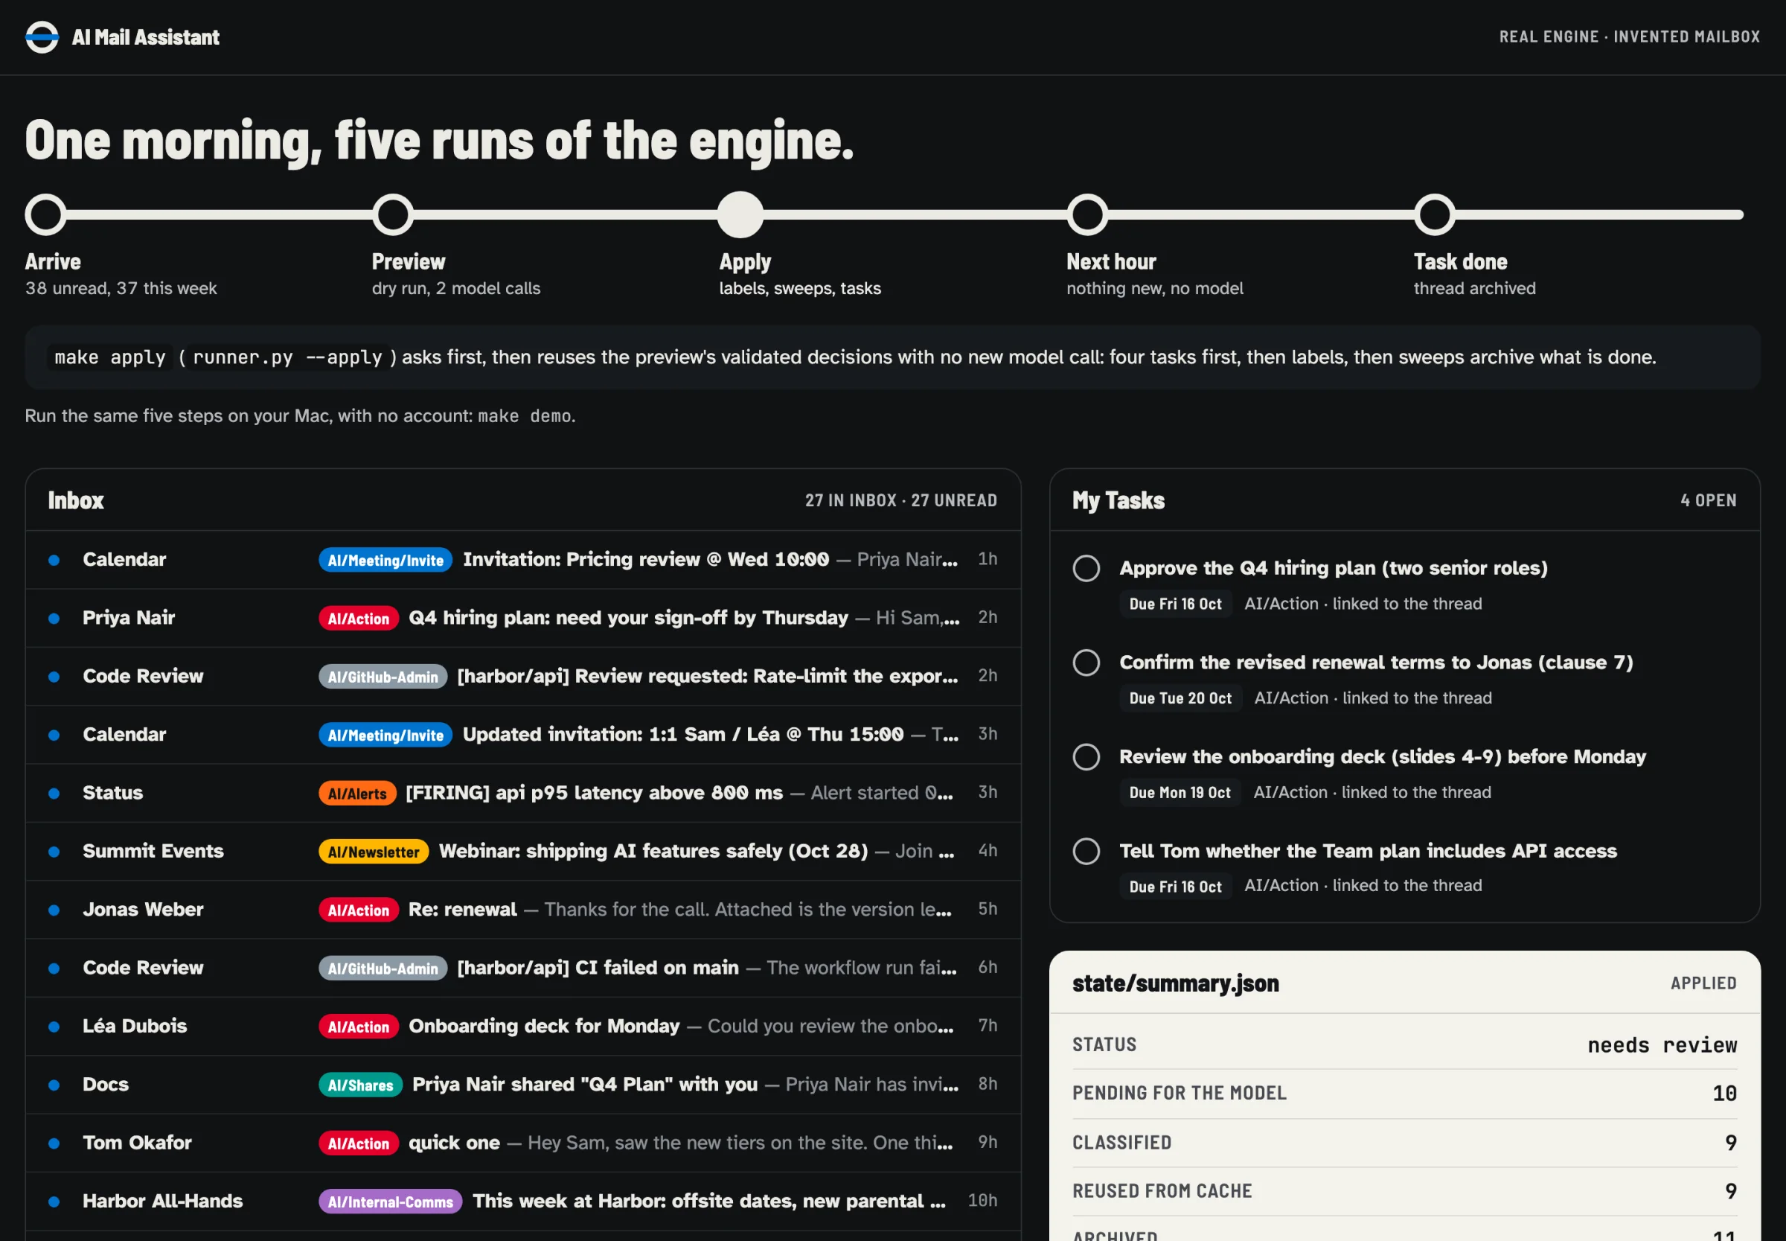Open the Rate-limit review requested email
This screenshot has width=1786, height=1241.
pos(523,677)
